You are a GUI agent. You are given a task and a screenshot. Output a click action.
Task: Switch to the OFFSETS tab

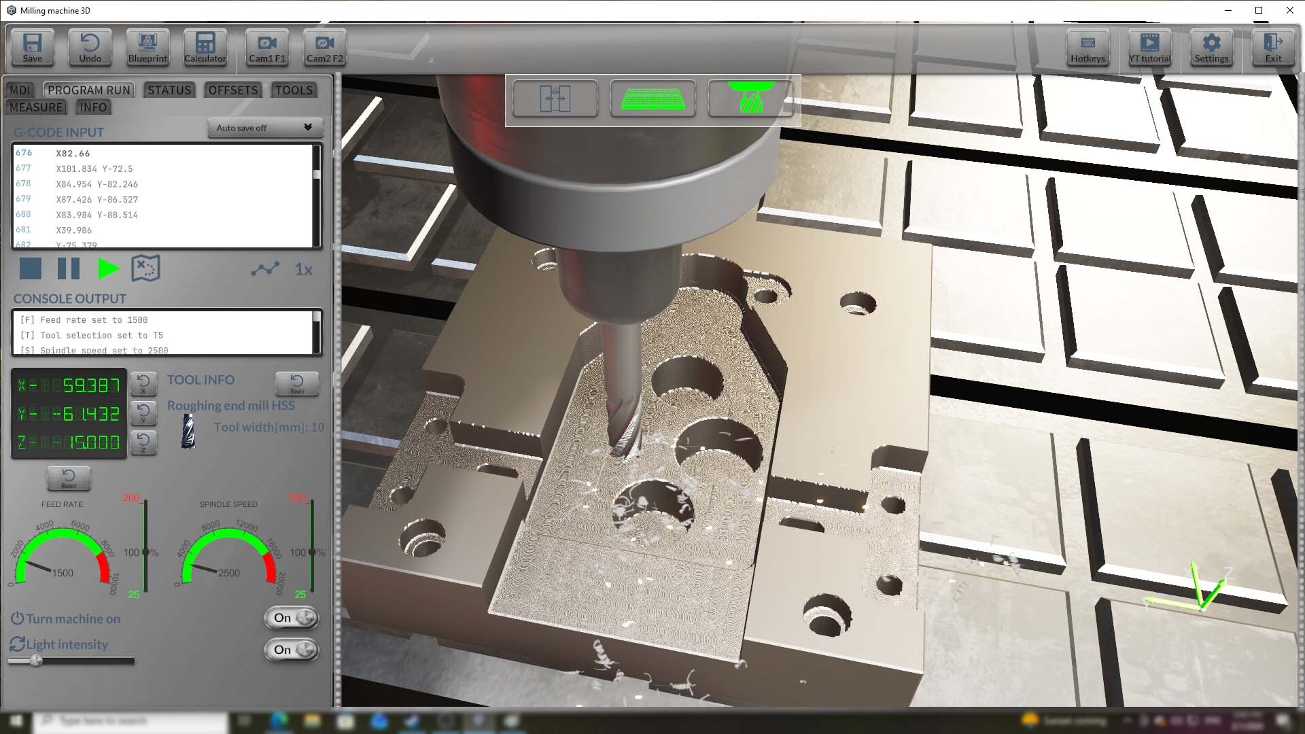(x=232, y=90)
